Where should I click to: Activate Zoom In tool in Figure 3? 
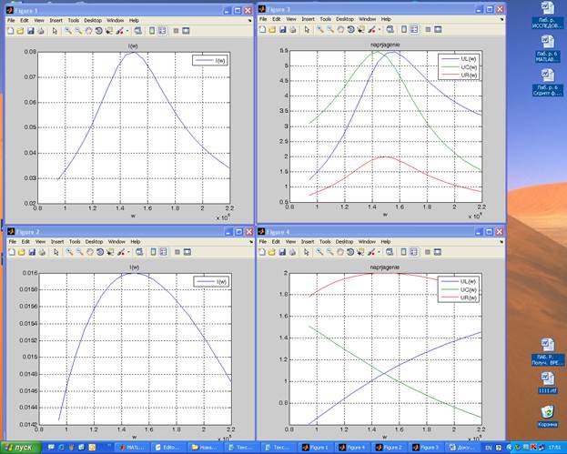point(320,30)
